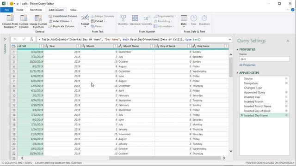The width and height of the screenshot is (296, 166).
Task: Open the Standard number operations
Action: click(135, 21)
